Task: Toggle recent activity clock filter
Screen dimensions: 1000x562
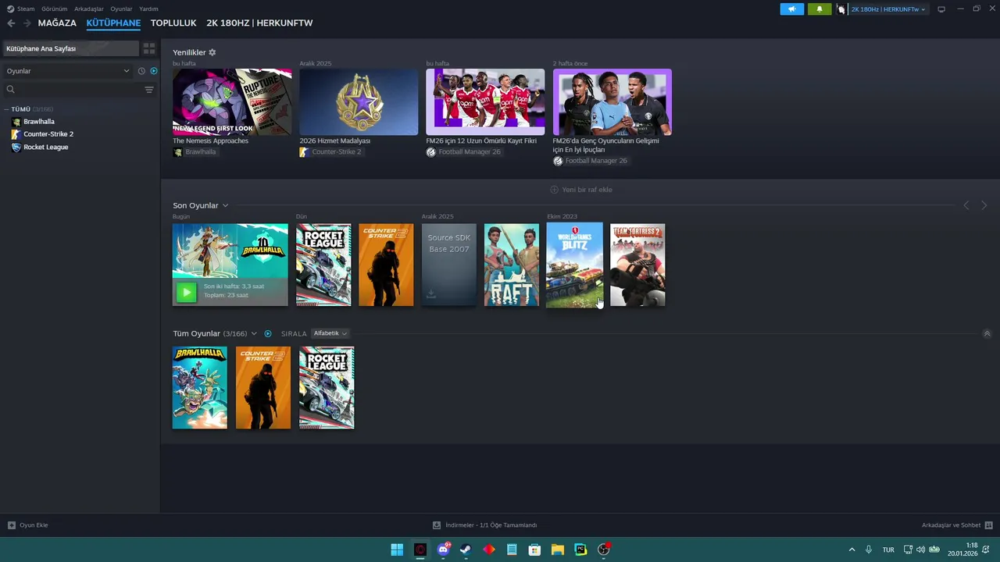Action: click(141, 71)
